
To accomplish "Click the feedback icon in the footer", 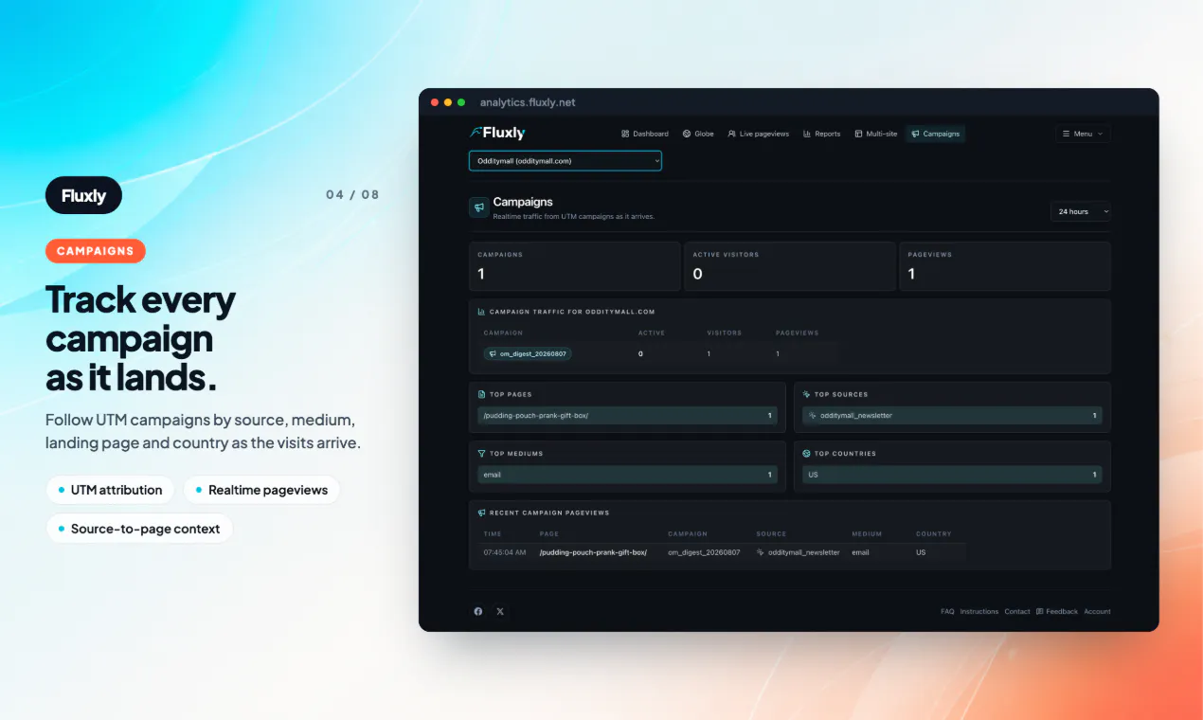I will 1040,612.
